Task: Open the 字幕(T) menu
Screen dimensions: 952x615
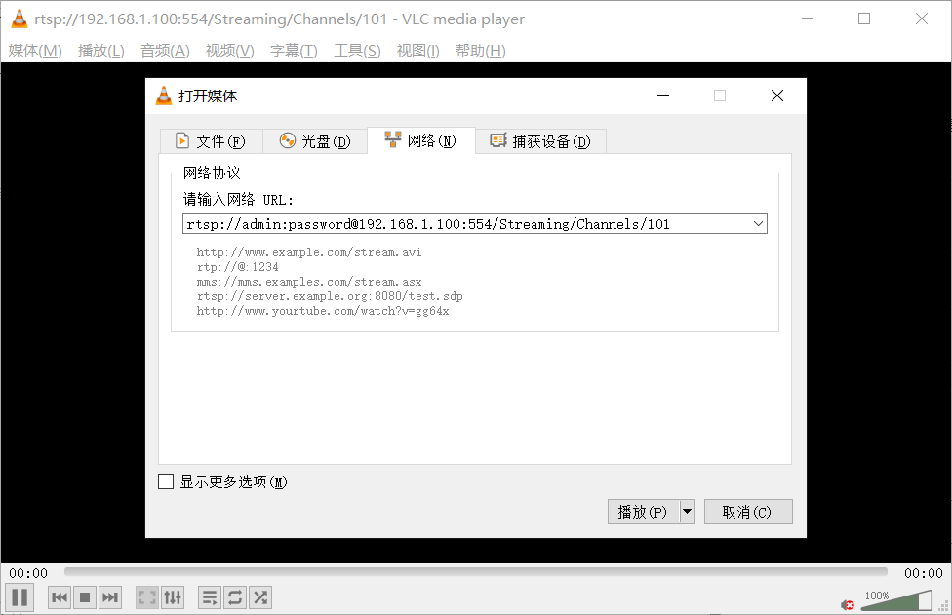Action: [294, 51]
